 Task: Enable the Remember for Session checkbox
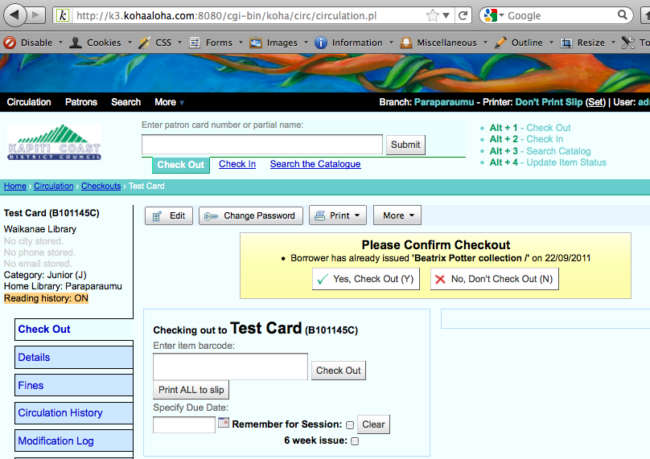[x=349, y=425]
